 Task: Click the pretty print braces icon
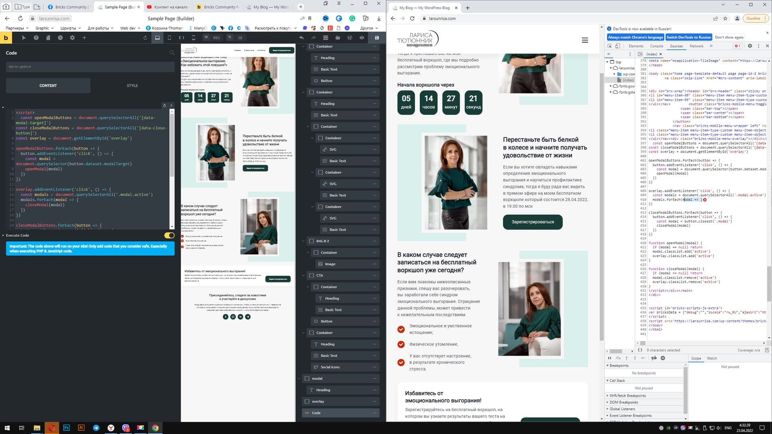pyautogui.click(x=640, y=350)
